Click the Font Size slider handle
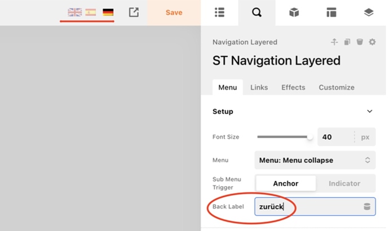Viewport: 389px width, 231px height. (310, 137)
